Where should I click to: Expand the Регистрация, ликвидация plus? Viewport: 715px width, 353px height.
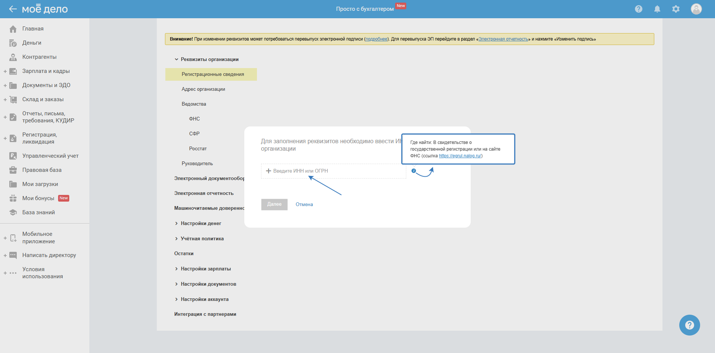click(5, 138)
